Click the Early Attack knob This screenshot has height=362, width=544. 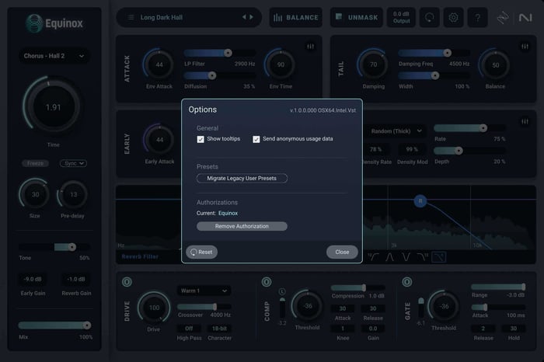159,140
